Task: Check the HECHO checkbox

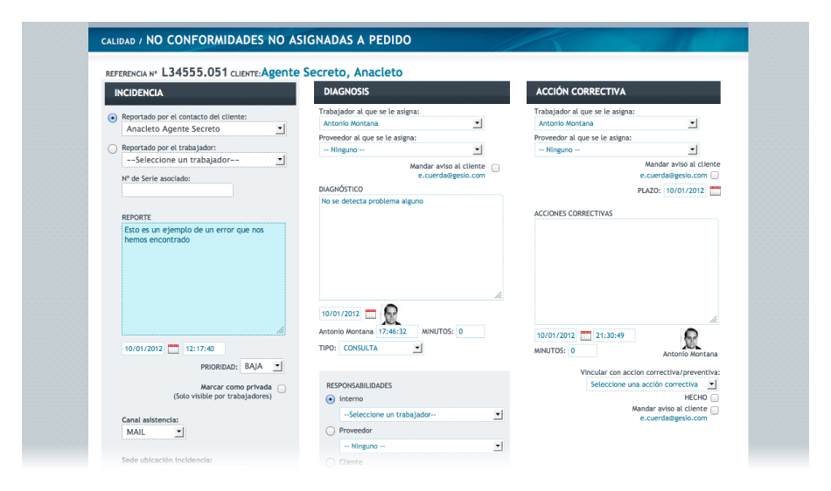Action: tap(715, 398)
